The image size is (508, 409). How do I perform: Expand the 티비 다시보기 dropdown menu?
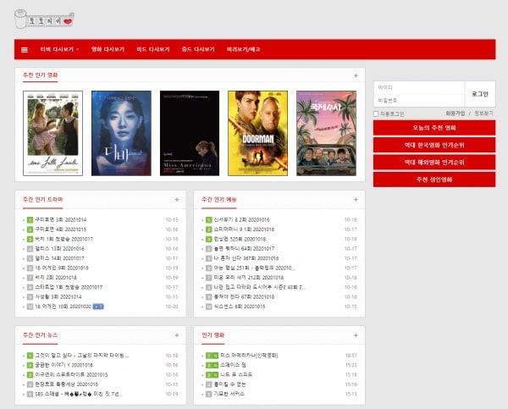click(59, 50)
